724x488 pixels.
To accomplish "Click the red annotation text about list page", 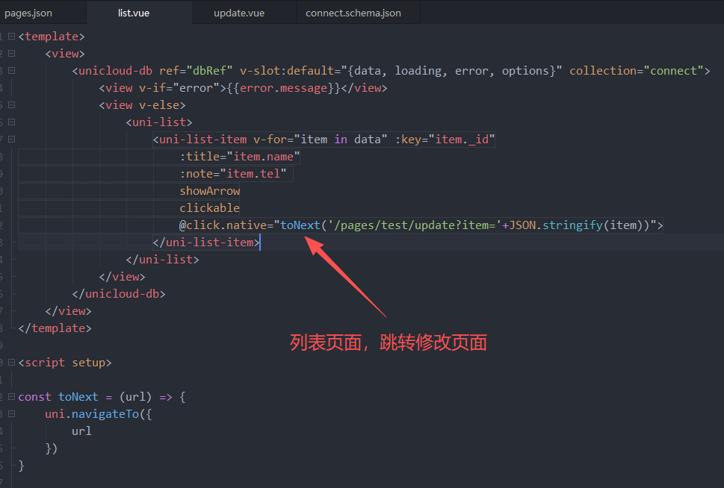I will pyautogui.click(x=388, y=342).
